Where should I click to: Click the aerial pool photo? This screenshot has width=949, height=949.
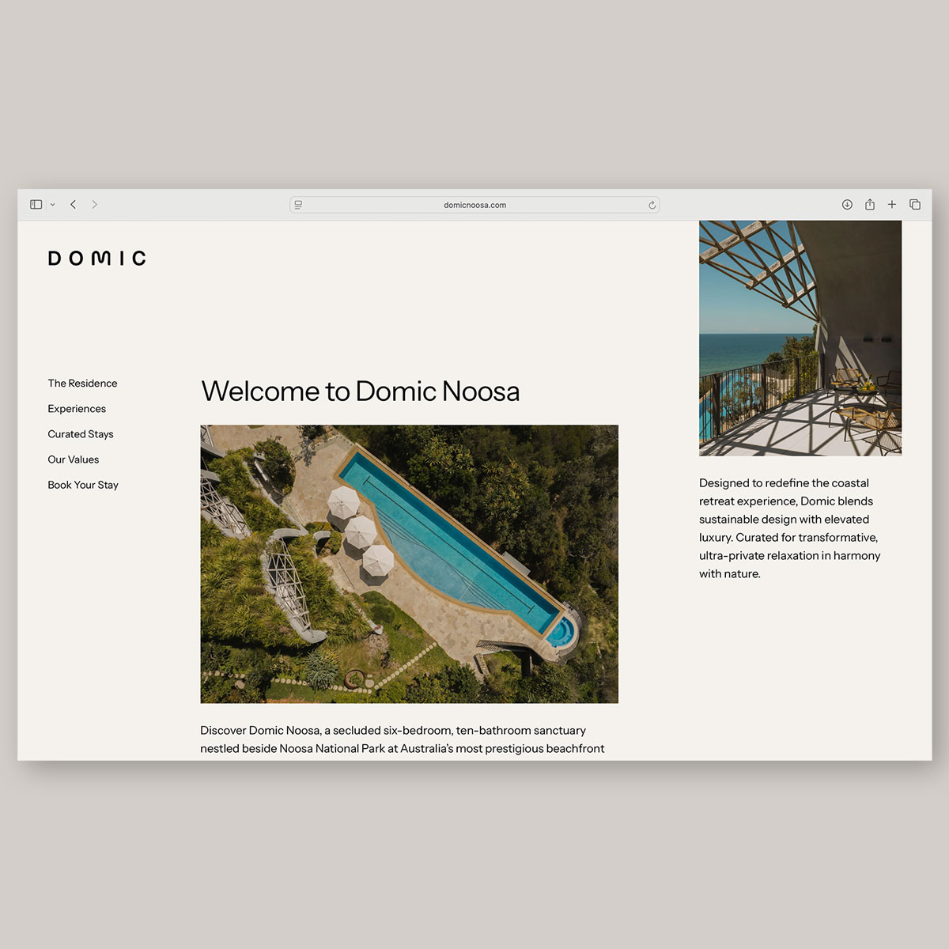coord(409,564)
